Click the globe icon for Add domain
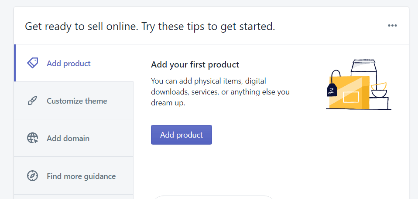The image size is (418, 199). tap(33, 138)
